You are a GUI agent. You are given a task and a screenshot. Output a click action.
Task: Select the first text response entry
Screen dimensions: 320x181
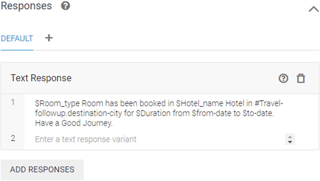159,113
